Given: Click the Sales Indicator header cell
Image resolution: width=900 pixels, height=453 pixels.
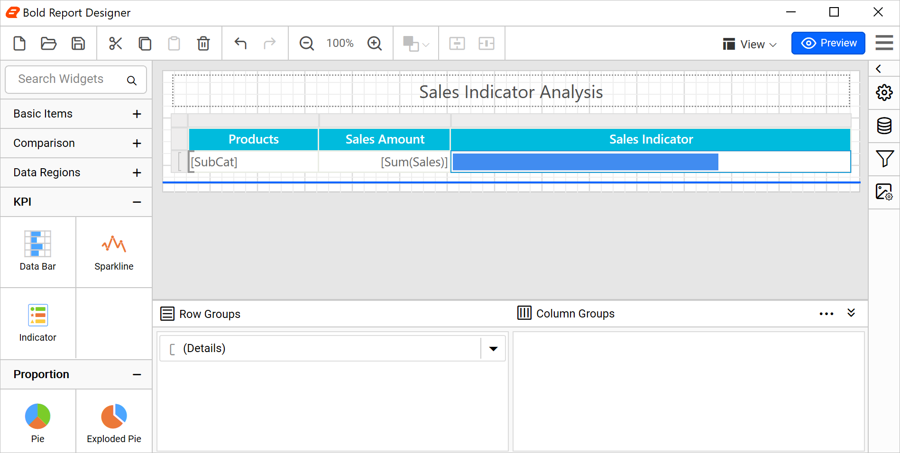Looking at the screenshot, I should 651,139.
